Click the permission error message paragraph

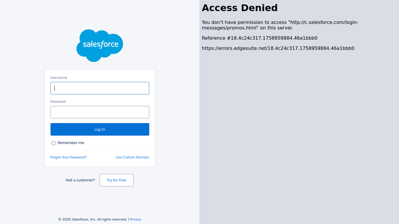(280, 25)
